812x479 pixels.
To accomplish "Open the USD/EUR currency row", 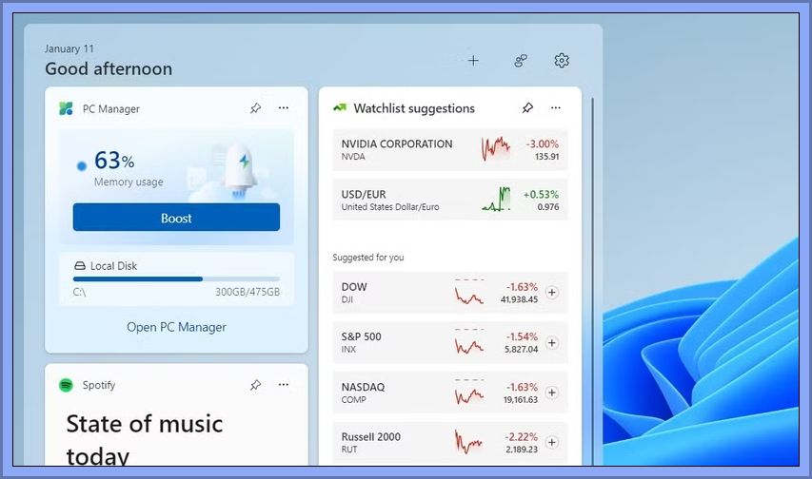I will coord(450,201).
